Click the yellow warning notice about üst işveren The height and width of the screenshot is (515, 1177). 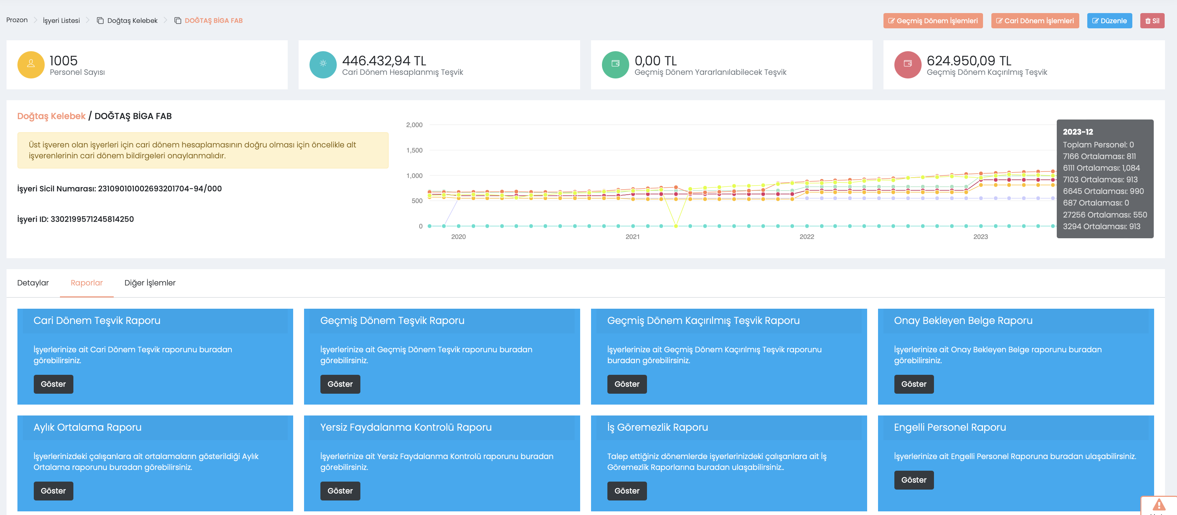pyautogui.click(x=203, y=150)
